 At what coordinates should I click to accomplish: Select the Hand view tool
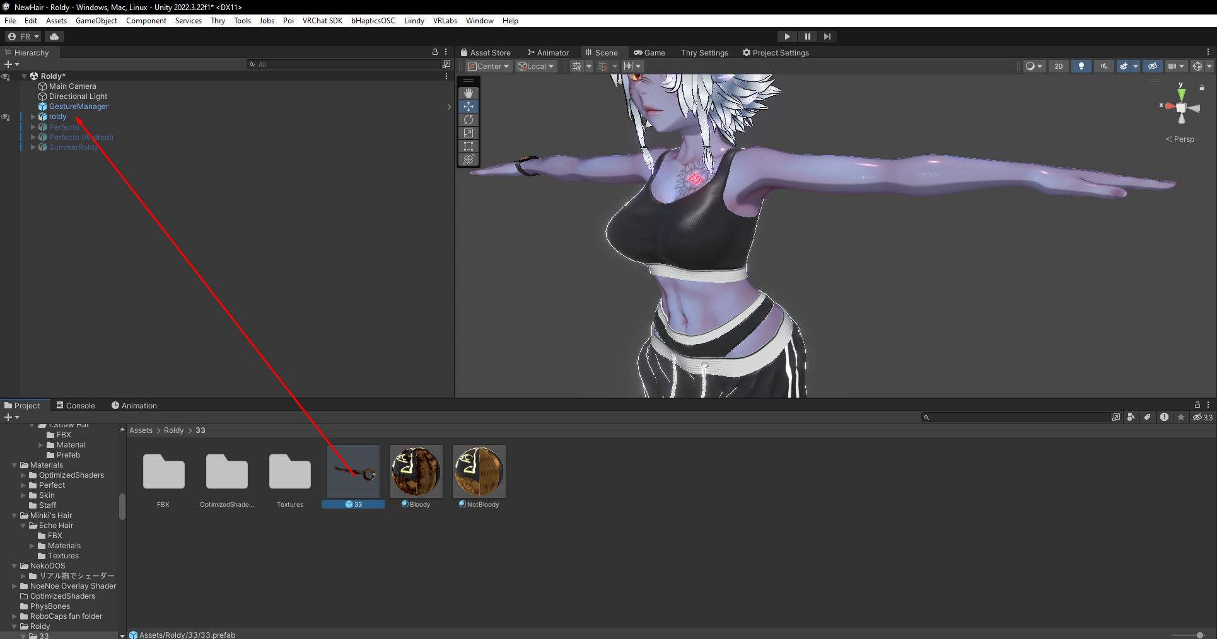point(469,93)
